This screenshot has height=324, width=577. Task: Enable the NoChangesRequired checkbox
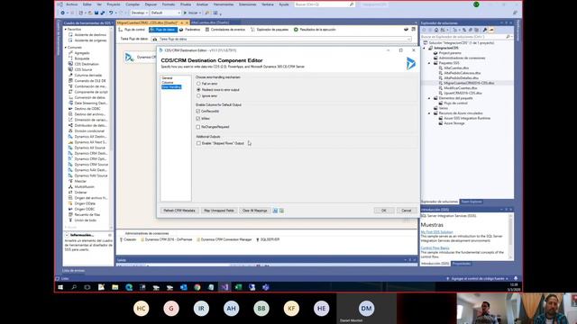coord(198,127)
